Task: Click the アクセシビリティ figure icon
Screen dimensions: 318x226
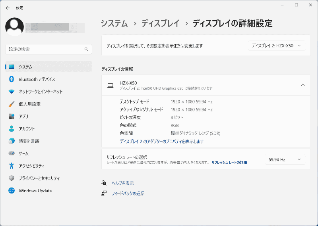Action: pyautogui.click(x=12, y=166)
